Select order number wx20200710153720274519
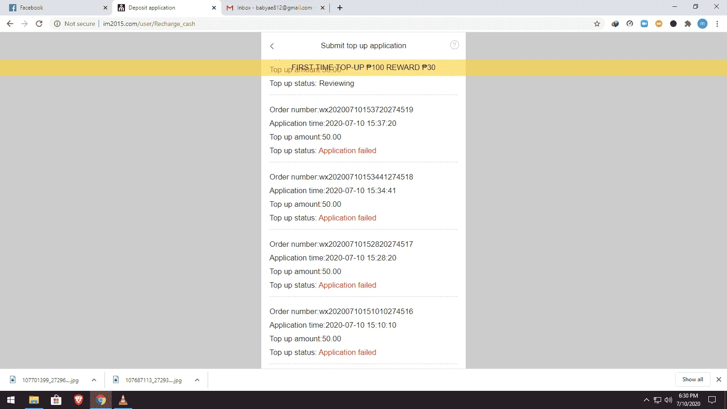 coord(341,110)
